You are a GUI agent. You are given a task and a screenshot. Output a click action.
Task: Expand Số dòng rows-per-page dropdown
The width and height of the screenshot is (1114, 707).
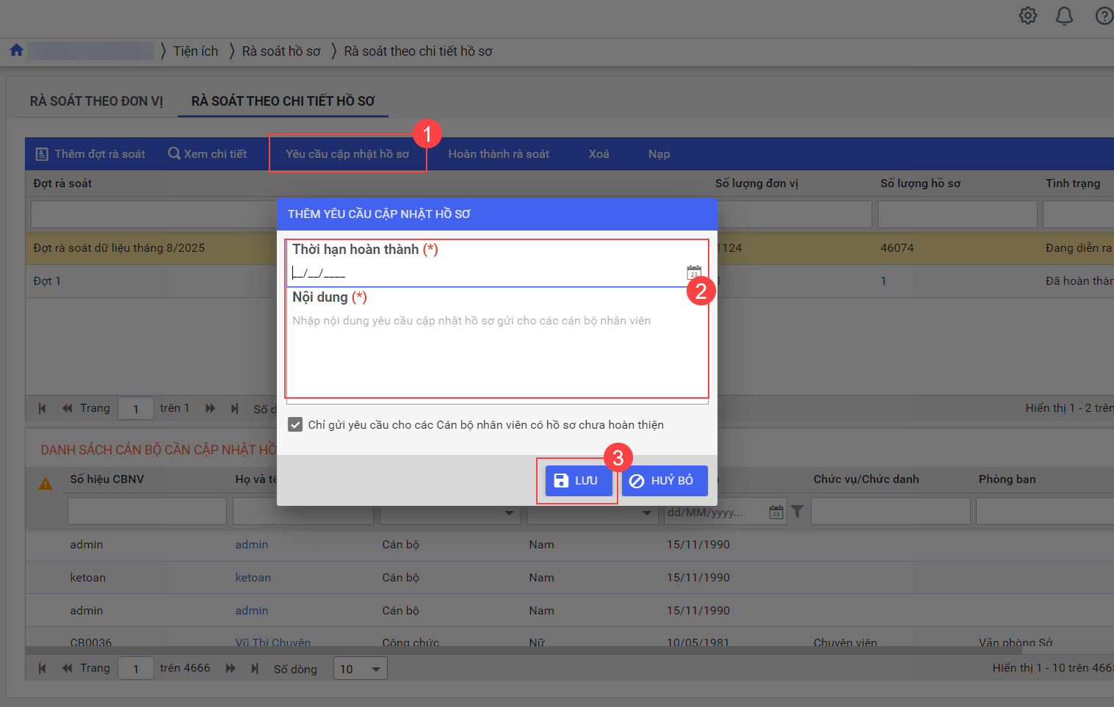(360, 669)
